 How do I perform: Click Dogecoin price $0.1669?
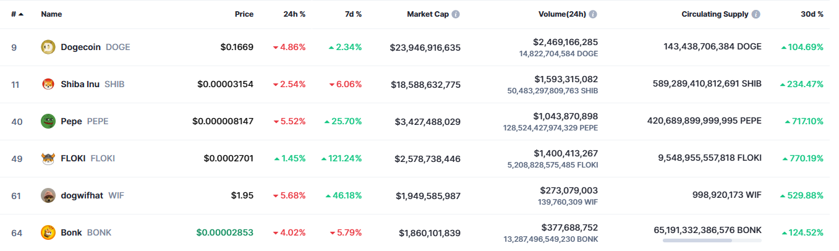[237, 47]
